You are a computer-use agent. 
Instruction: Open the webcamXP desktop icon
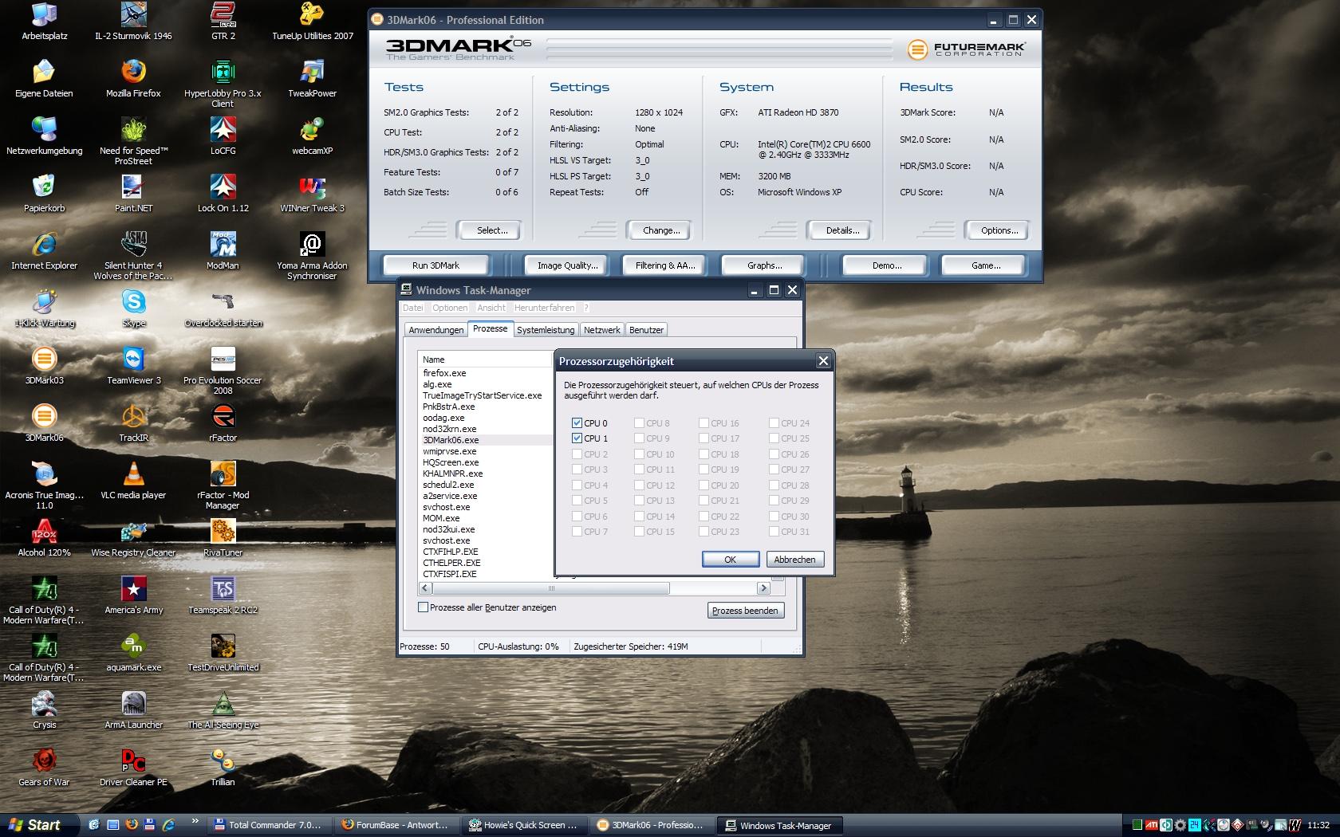312,136
